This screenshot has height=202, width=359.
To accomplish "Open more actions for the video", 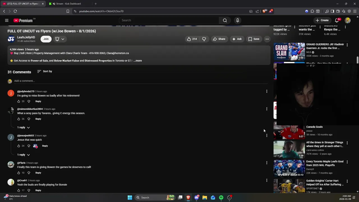I will [x=267, y=39].
